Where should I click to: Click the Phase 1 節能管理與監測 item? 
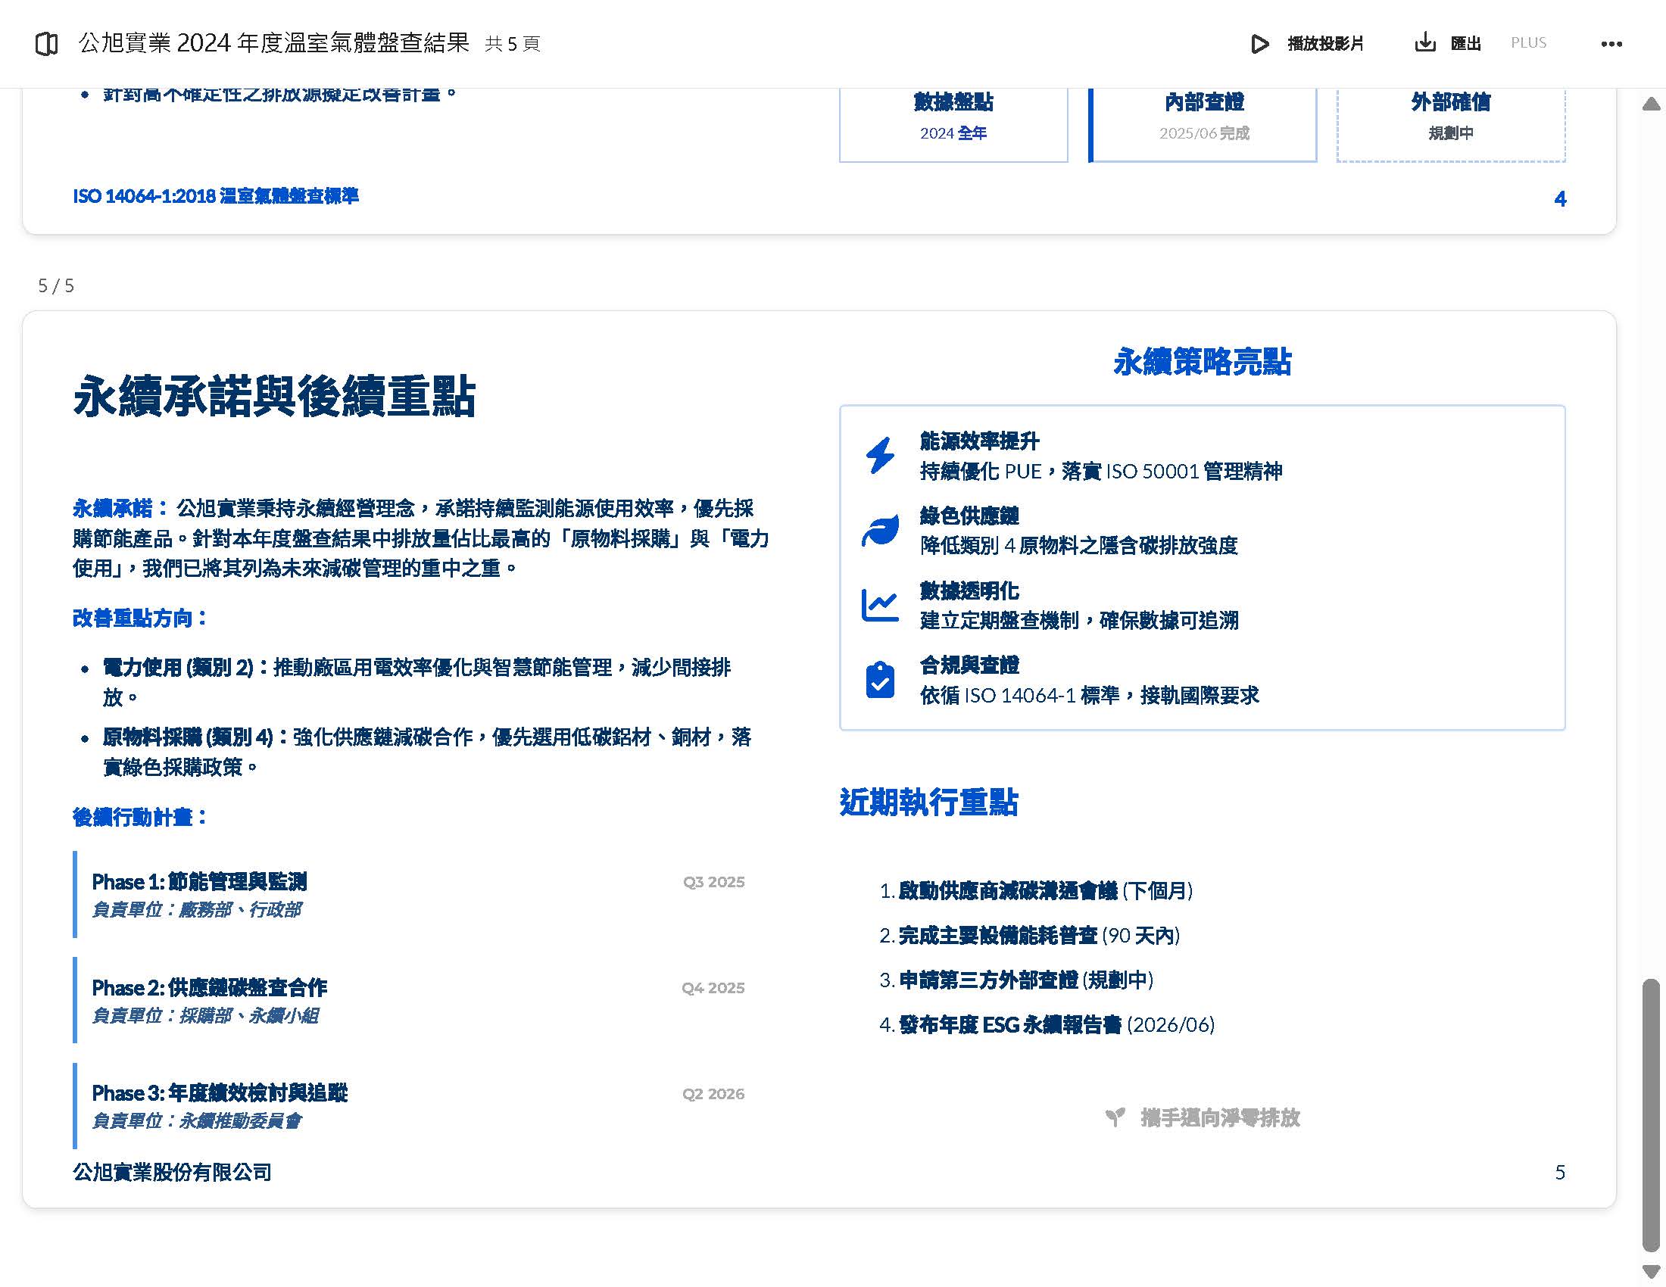pyautogui.click(x=199, y=882)
